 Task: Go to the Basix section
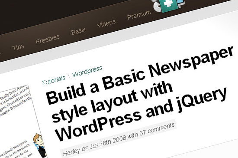click(x=78, y=31)
